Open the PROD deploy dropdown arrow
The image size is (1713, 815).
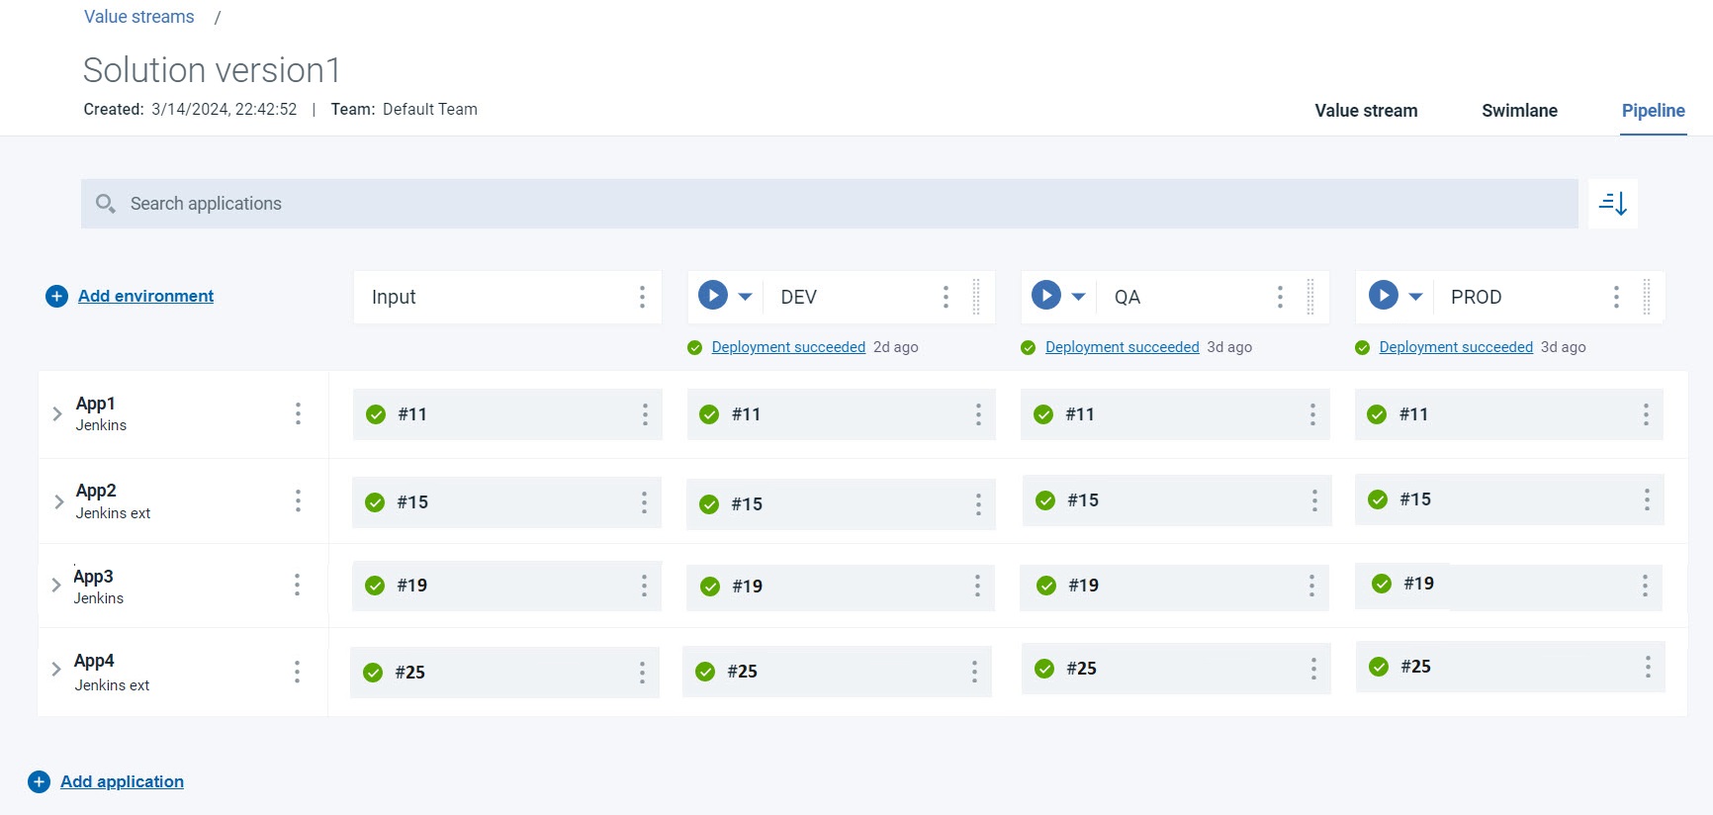[x=1415, y=297]
